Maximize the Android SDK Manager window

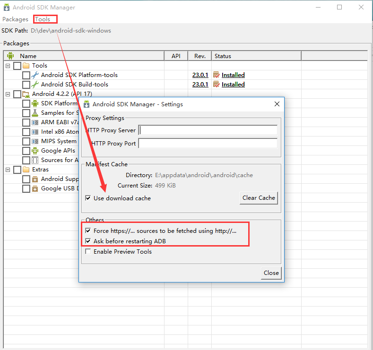tap(339, 8)
